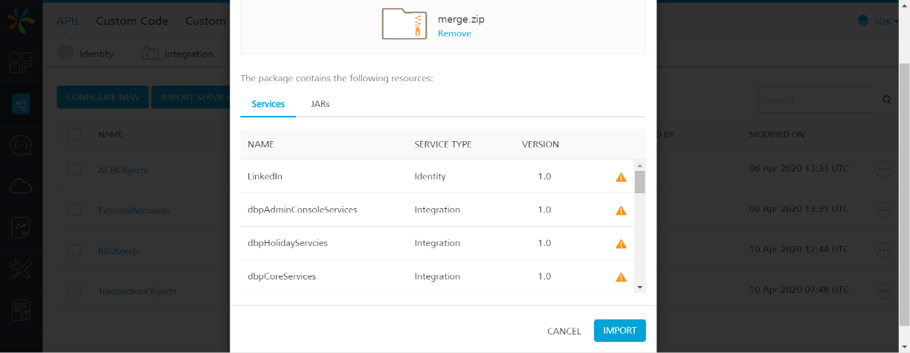Tick the ACHObjects checkbox
This screenshot has width=910, height=353.
74,169
